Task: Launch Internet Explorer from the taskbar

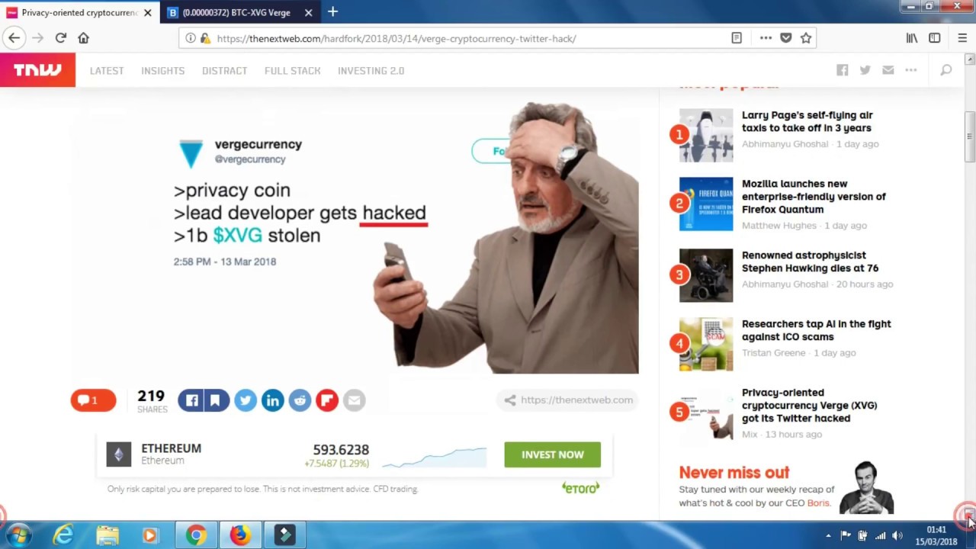Action: coord(63,535)
